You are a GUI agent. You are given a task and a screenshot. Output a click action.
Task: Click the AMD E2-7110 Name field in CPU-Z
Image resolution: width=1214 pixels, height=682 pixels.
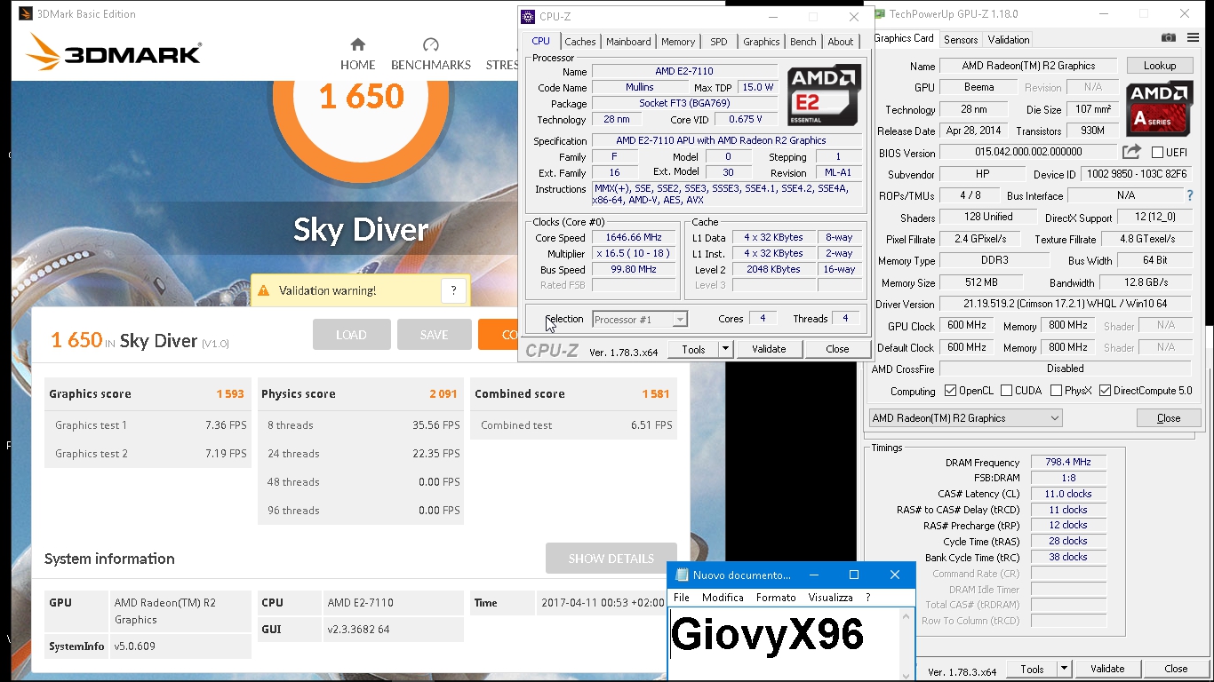[x=684, y=71]
